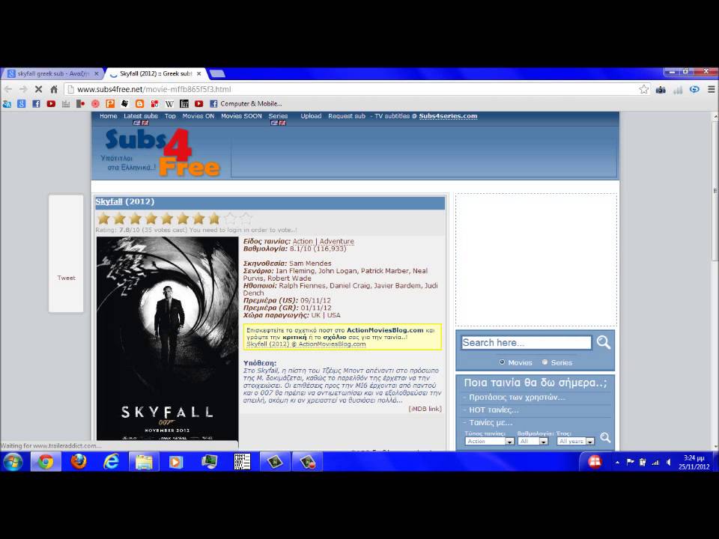Viewport: 719px width, 539px height.
Task: Open the Latest subs menu item
Action: point(141,116)
